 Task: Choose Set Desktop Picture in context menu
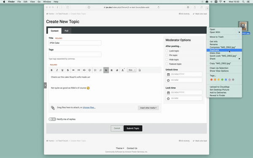(224, 90)
